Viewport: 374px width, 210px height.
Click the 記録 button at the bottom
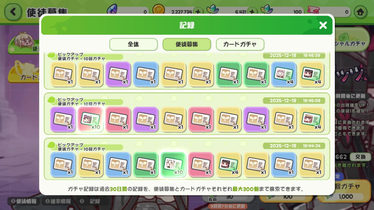point(92,201)
